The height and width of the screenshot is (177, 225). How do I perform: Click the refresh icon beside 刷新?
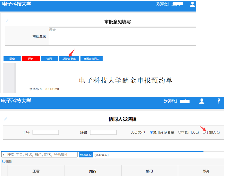click(x=4, y=161)
